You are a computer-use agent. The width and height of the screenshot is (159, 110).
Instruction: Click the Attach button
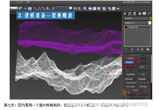point(129,62)
